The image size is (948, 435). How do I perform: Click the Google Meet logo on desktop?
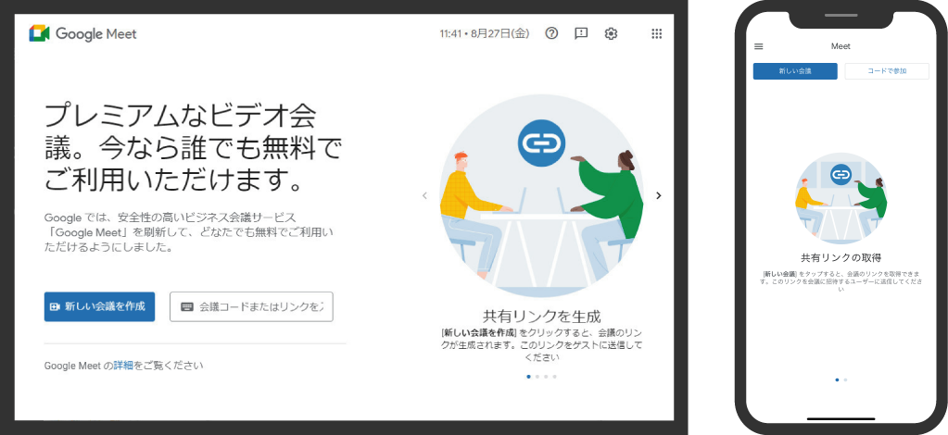tap(82, 34)
